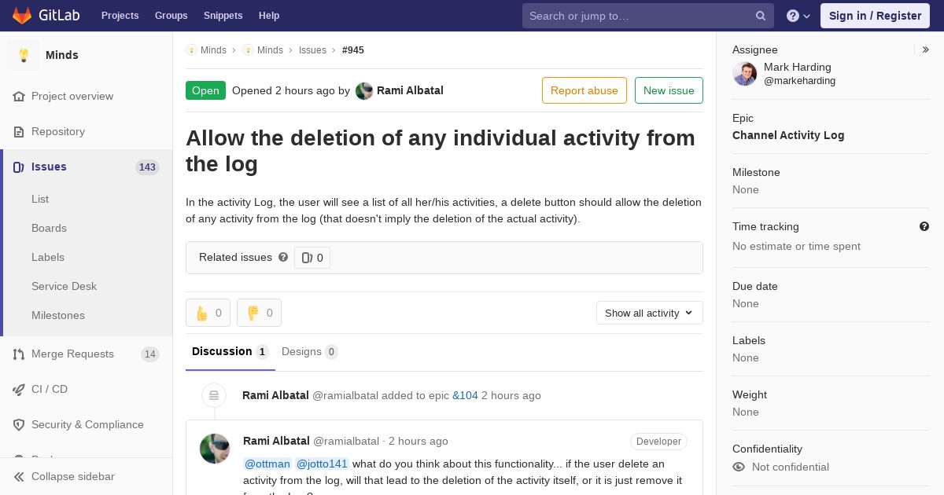Click Rami Albatal's avatar in the issue header
Image resolution: width=944 pixels, height=495 pixels.
point(364,90)
